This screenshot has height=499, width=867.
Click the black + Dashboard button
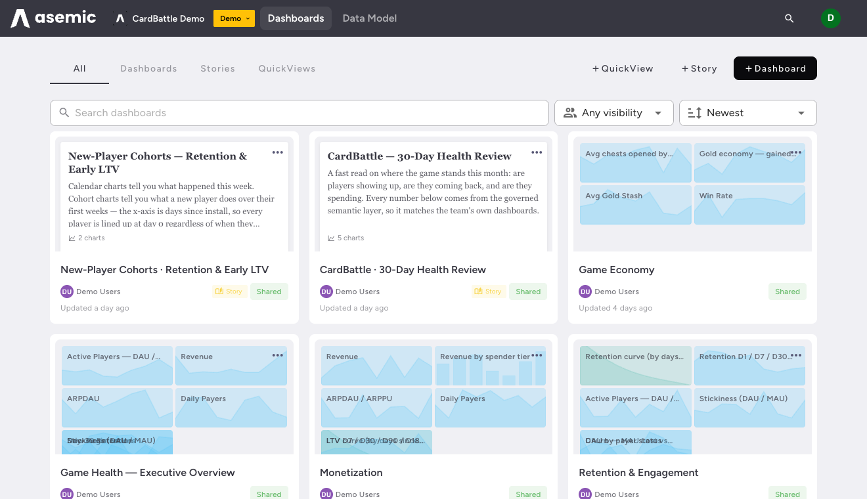(775, 68)
